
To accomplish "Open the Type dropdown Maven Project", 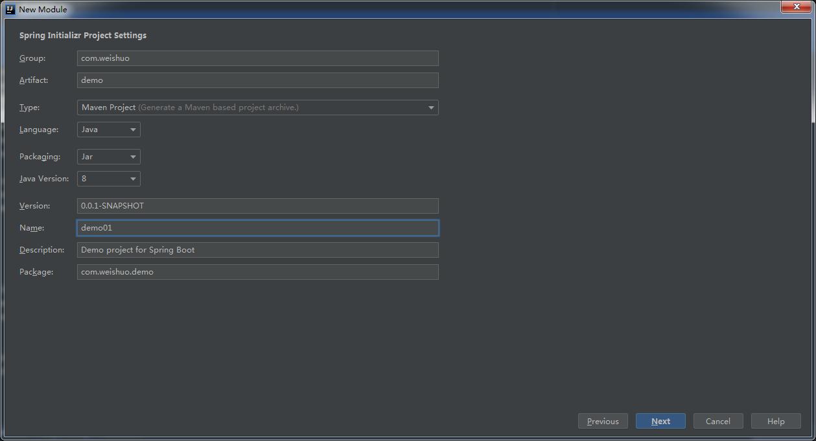I will 257,107.
